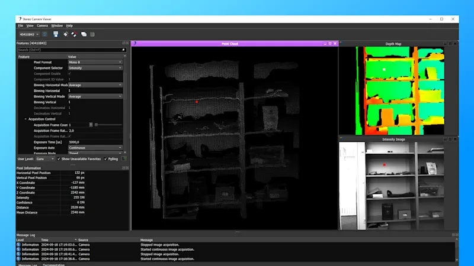The width and height of the screenshot is (474, 266).
Task: Toggle the Show Unavailable Favorites checkbox
Action: [x=59, y=159]
